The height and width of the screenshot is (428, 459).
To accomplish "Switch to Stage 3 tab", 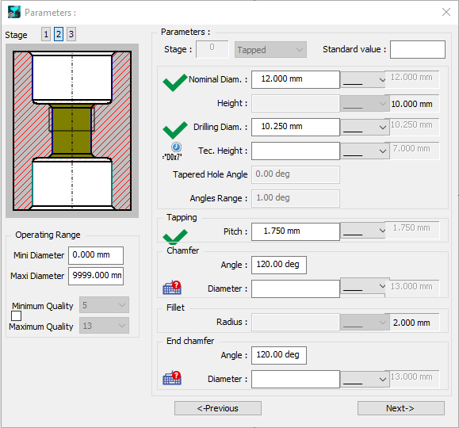I will 71,34.
